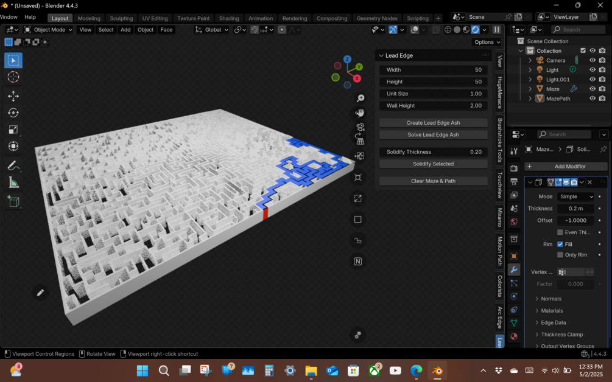Switch to the Shading workspace tab
This screenshot has height=382, width=612.
[x=229, y=18]
